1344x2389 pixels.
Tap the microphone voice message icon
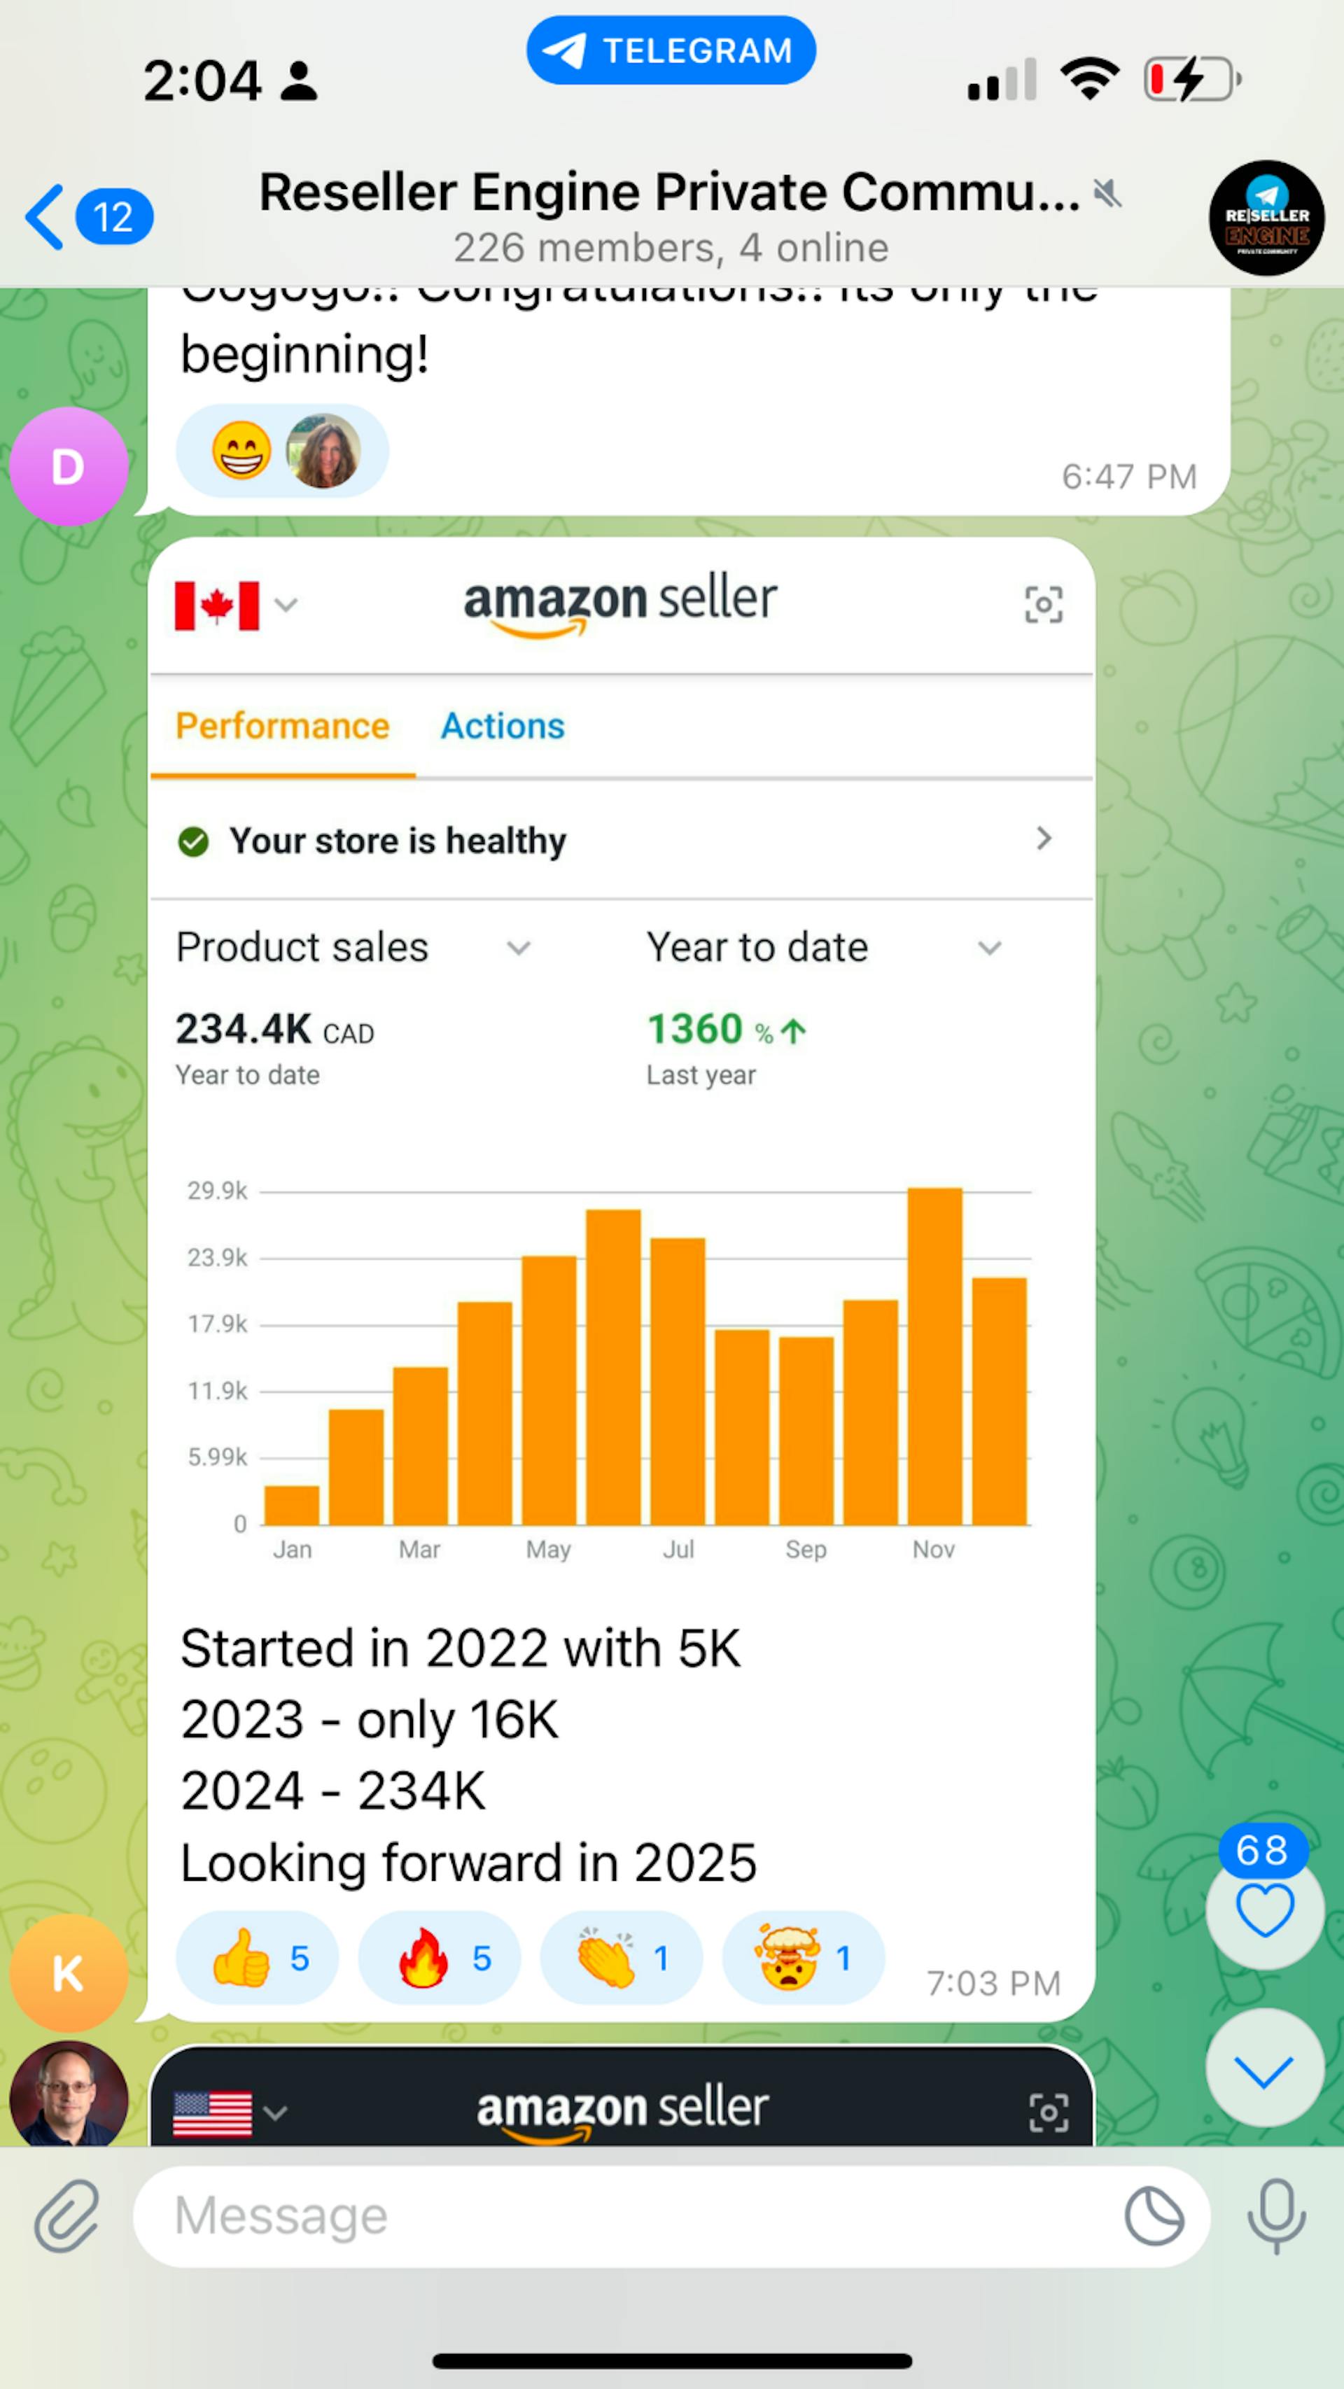pyautogui.click(x=1276, y=2215)
